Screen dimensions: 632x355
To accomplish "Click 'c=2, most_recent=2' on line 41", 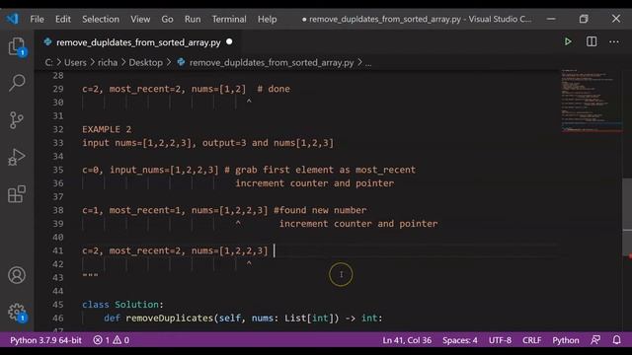I will pos(131,250).
